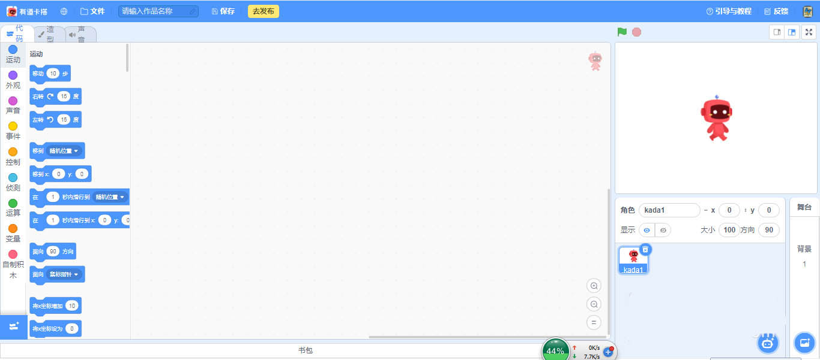
Task: Click the project name input field
Action: point(158,11)
